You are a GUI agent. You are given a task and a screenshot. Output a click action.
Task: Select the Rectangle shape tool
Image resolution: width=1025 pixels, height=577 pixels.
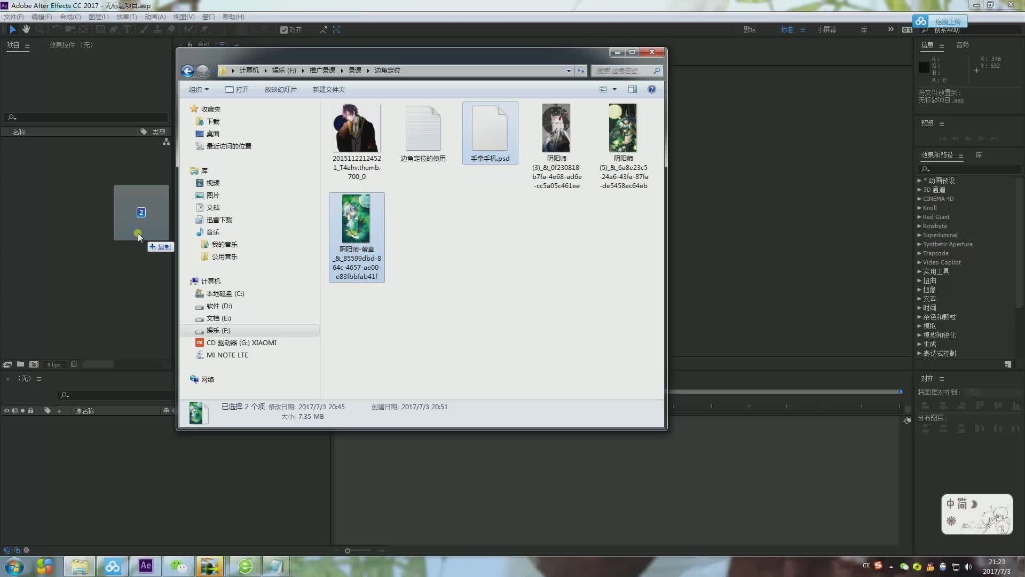pos(100,29)
